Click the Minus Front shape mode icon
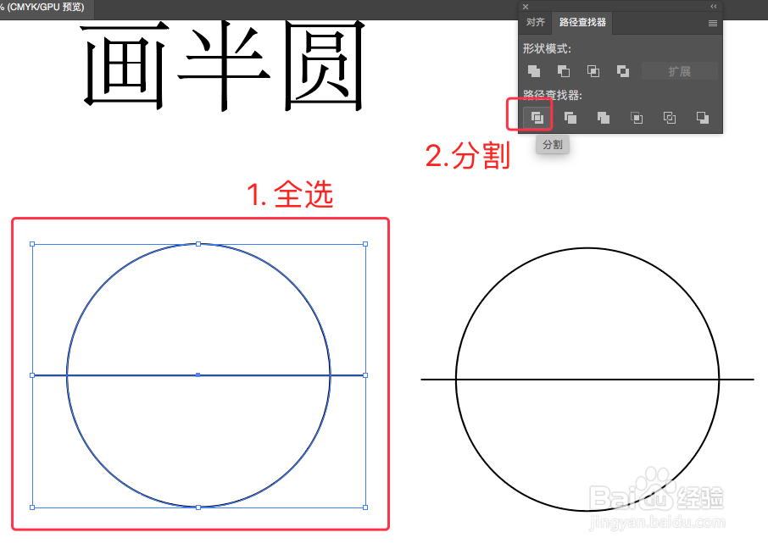 [x=564, y=71]
